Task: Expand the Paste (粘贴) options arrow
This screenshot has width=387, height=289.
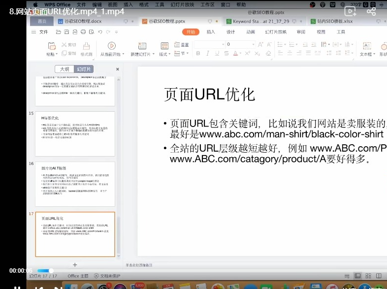Action: click(57, 54)
